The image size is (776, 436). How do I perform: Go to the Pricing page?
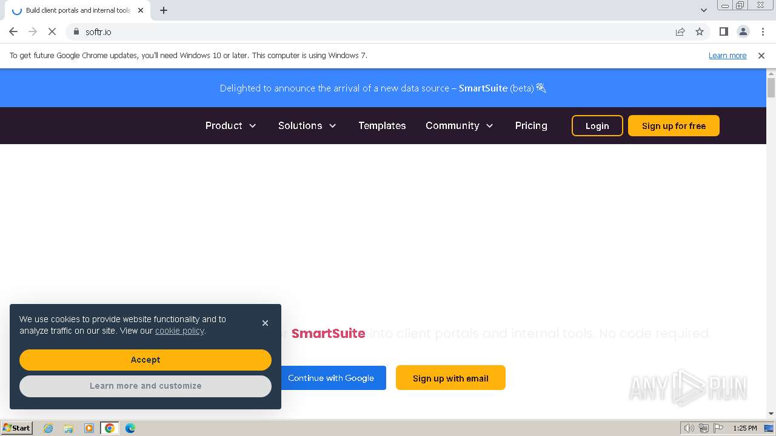(531, 125)
